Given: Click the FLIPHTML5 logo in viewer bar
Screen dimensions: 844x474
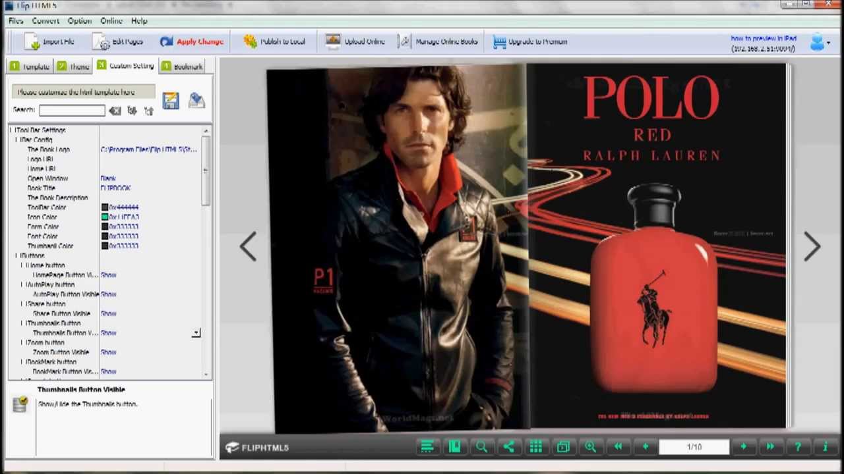Looking at the screenshot, I should click(256, 448).
